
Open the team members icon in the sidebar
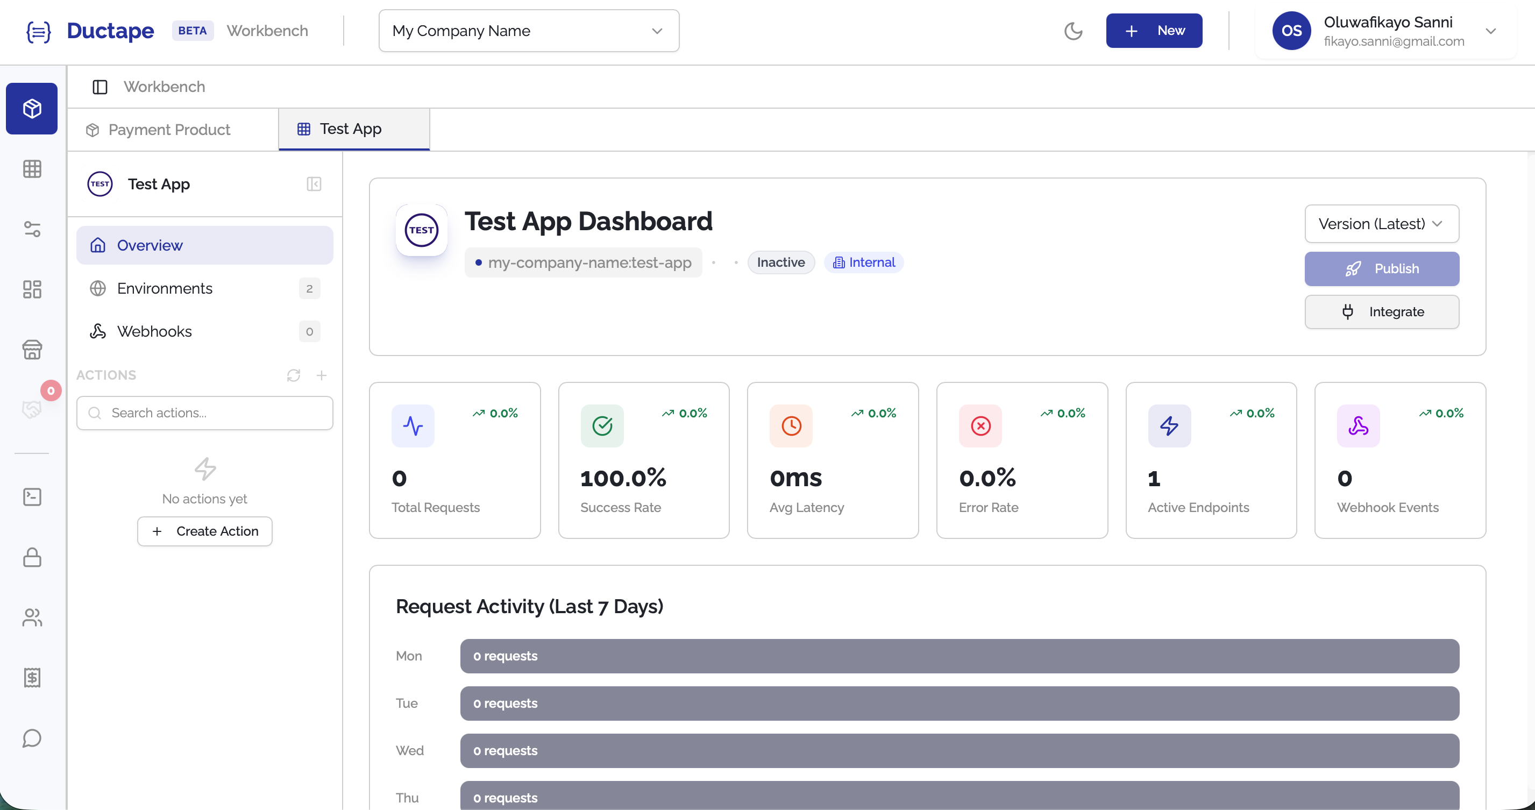coord(32,618)
